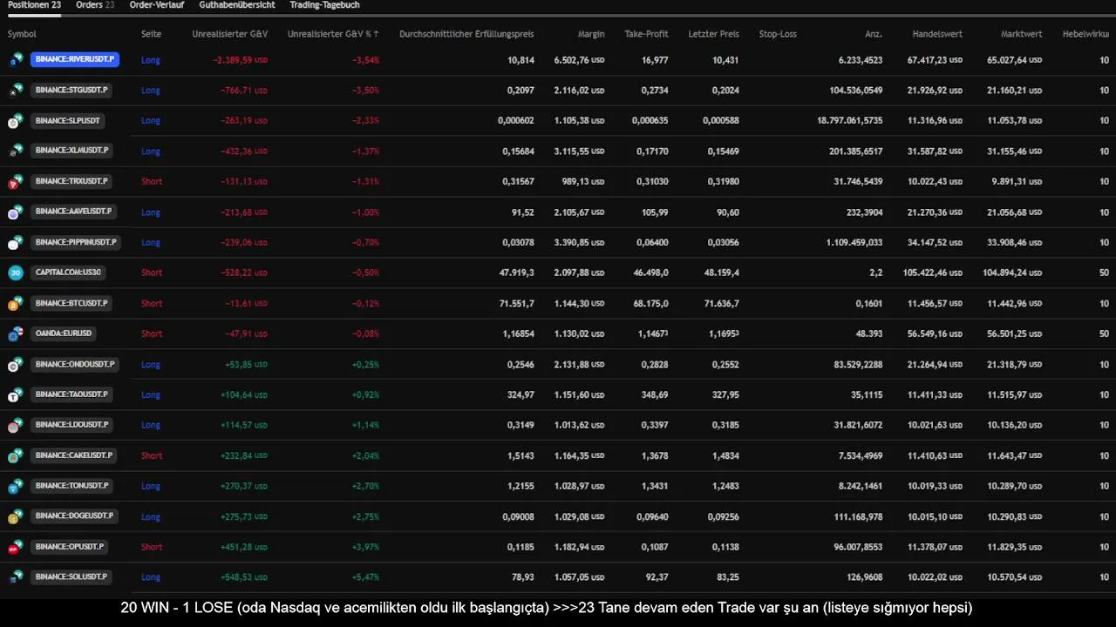Click the PIPPINUSDT.P coin icon
The width and height of the screenshot is (1116, 627).
click(16, 242)
